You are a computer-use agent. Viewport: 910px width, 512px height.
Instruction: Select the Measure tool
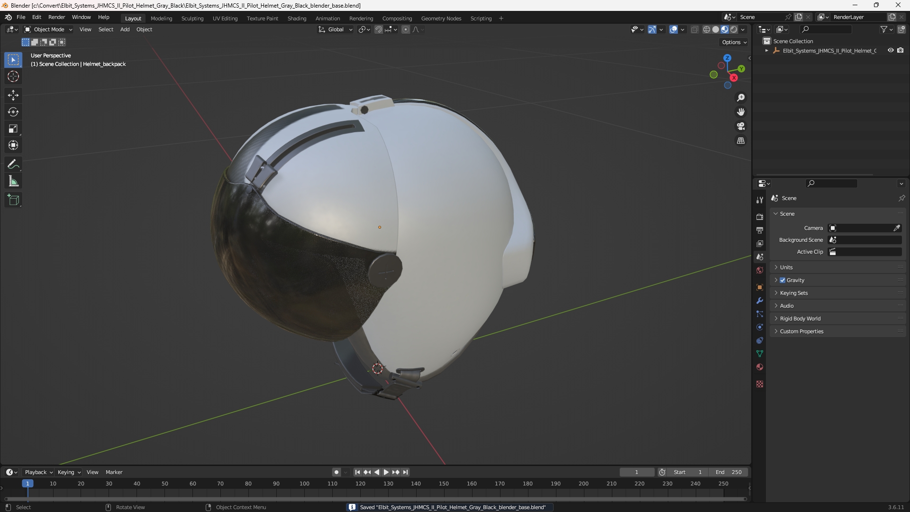pos(13,181)
